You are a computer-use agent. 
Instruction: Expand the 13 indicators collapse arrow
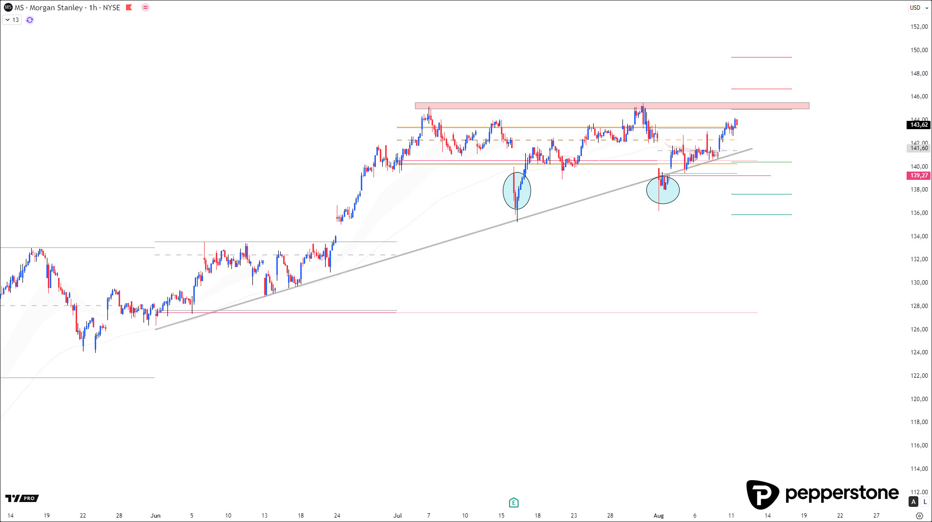(x=8, y=20)
